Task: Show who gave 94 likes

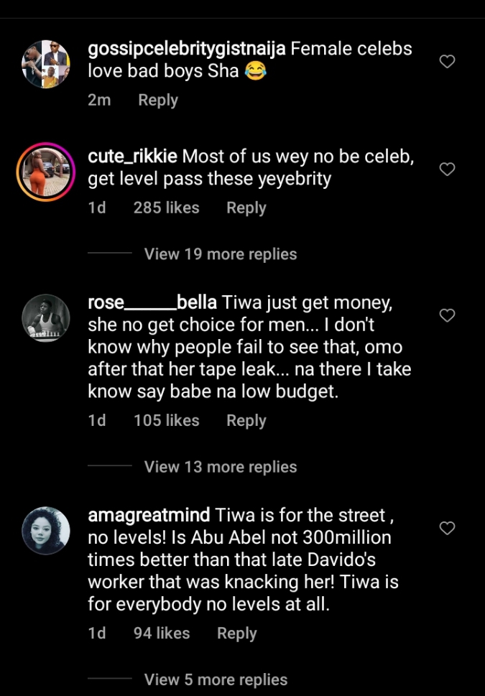Action: tap(162, 634)
